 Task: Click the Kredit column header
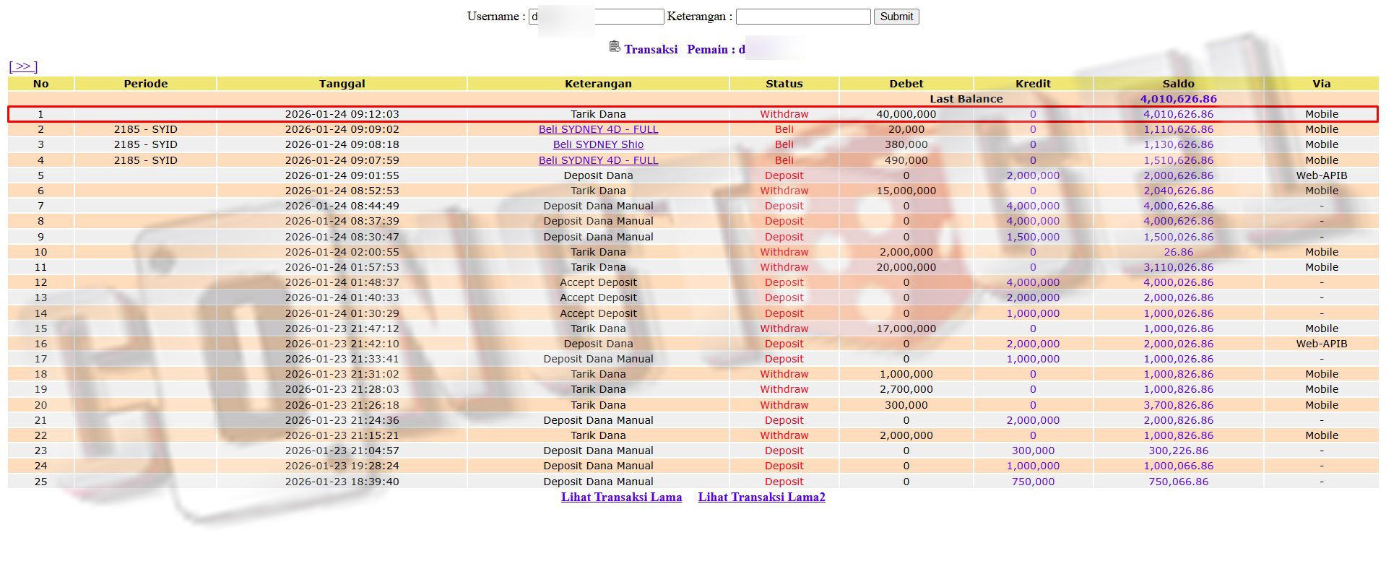pos(1033,84)
